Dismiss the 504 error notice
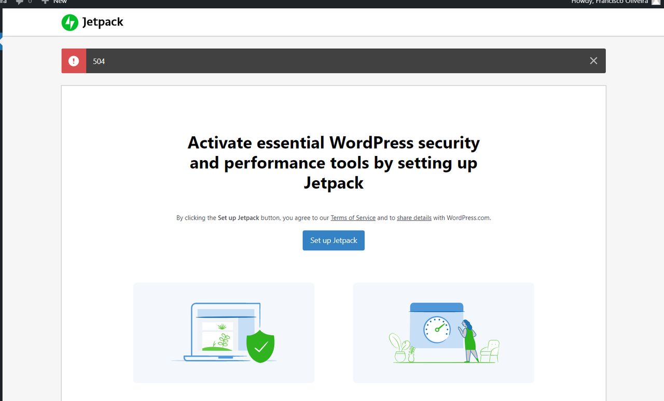 [593, 61]
